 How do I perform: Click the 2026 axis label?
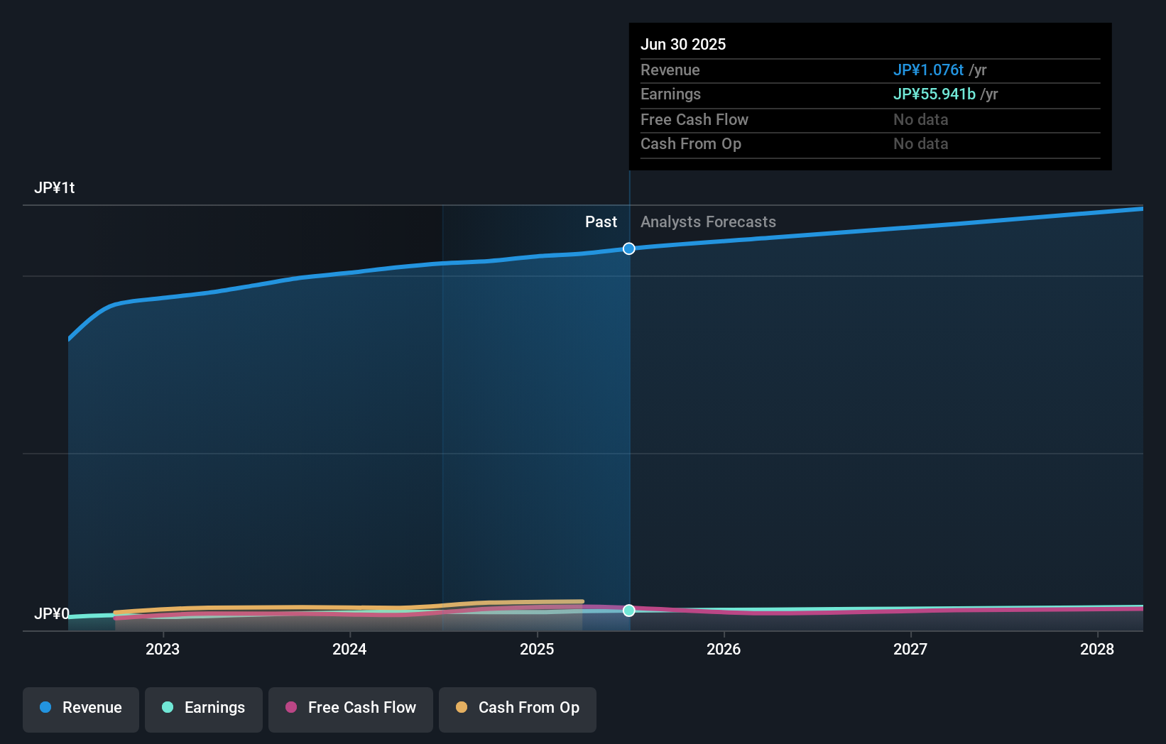tap(724, 649)
